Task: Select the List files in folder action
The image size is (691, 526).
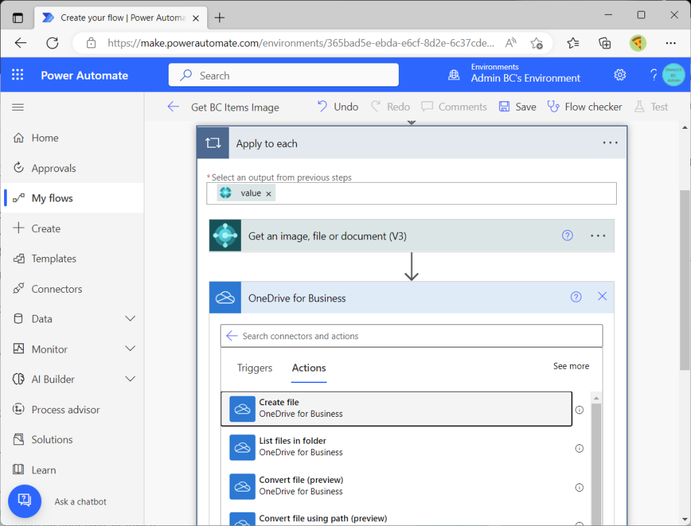Action: (x=396, y=447)
